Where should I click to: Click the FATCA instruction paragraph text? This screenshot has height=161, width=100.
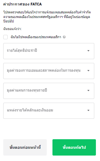coord(47,17)
